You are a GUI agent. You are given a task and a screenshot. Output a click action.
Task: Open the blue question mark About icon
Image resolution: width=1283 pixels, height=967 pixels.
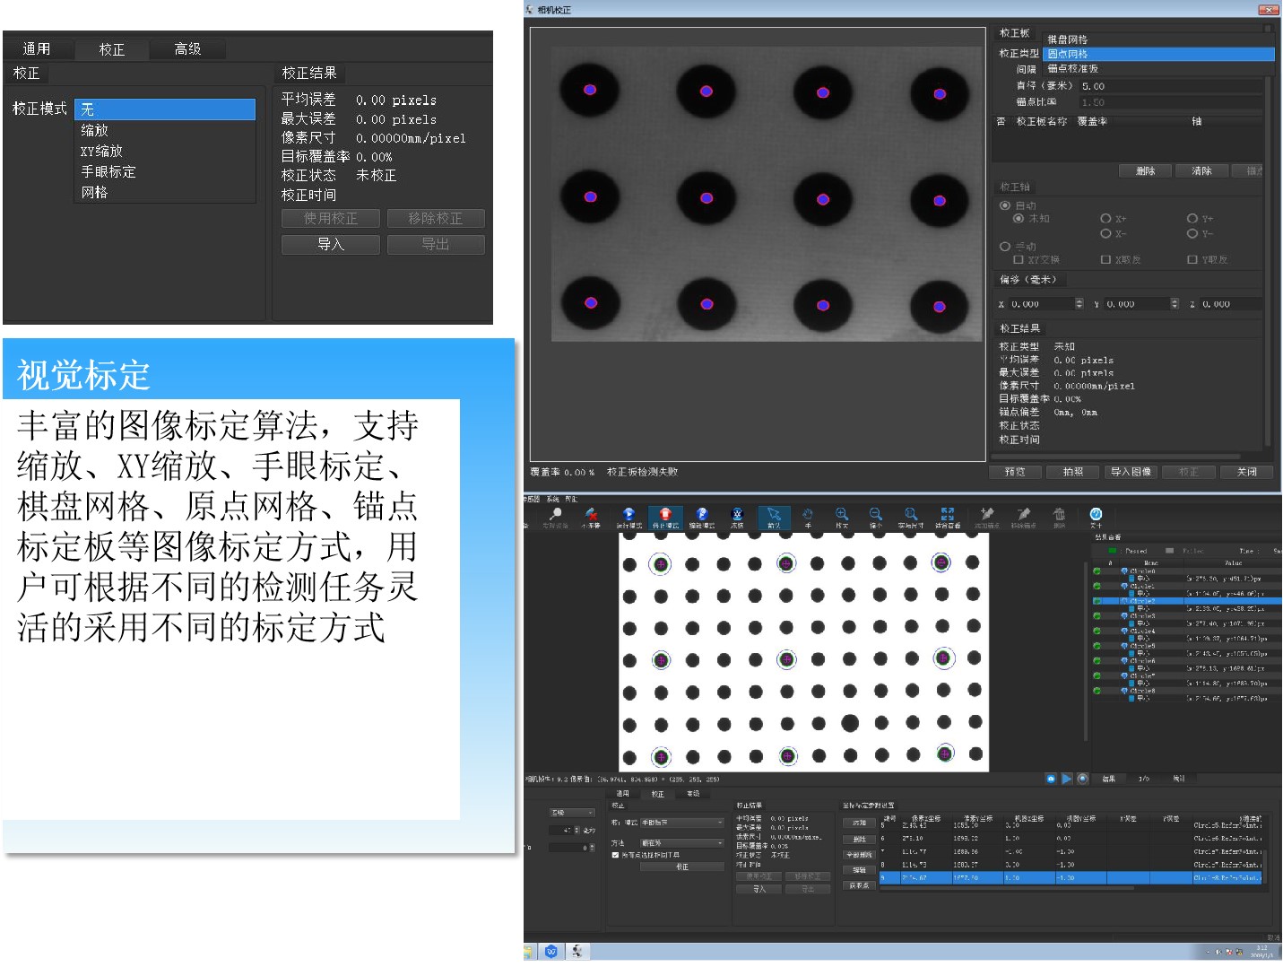coord(1096,517)
